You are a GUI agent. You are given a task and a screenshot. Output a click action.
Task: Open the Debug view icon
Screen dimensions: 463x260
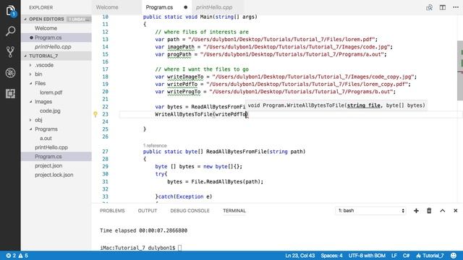[x=10, y=73]
